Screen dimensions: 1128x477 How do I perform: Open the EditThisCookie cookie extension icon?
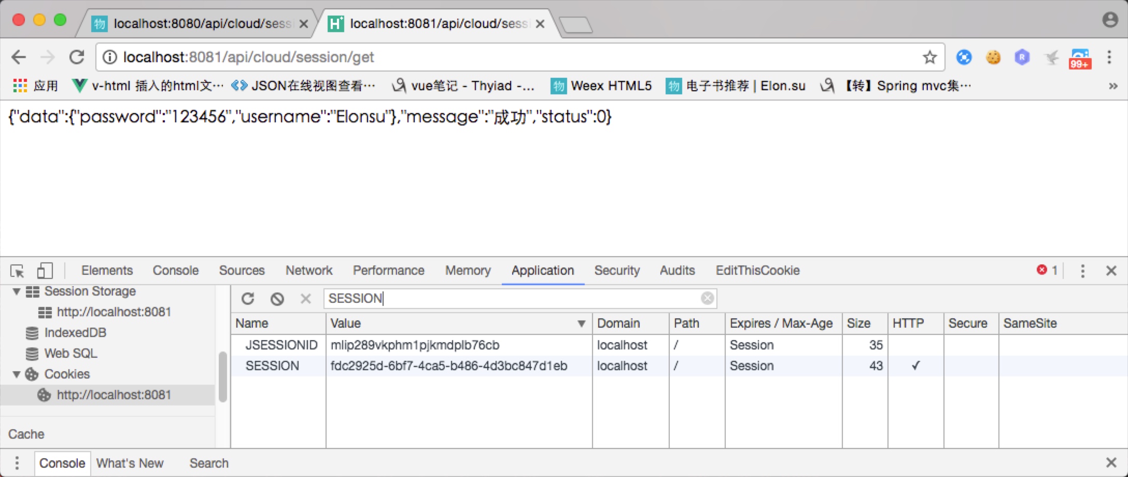(x=993, y=57)
